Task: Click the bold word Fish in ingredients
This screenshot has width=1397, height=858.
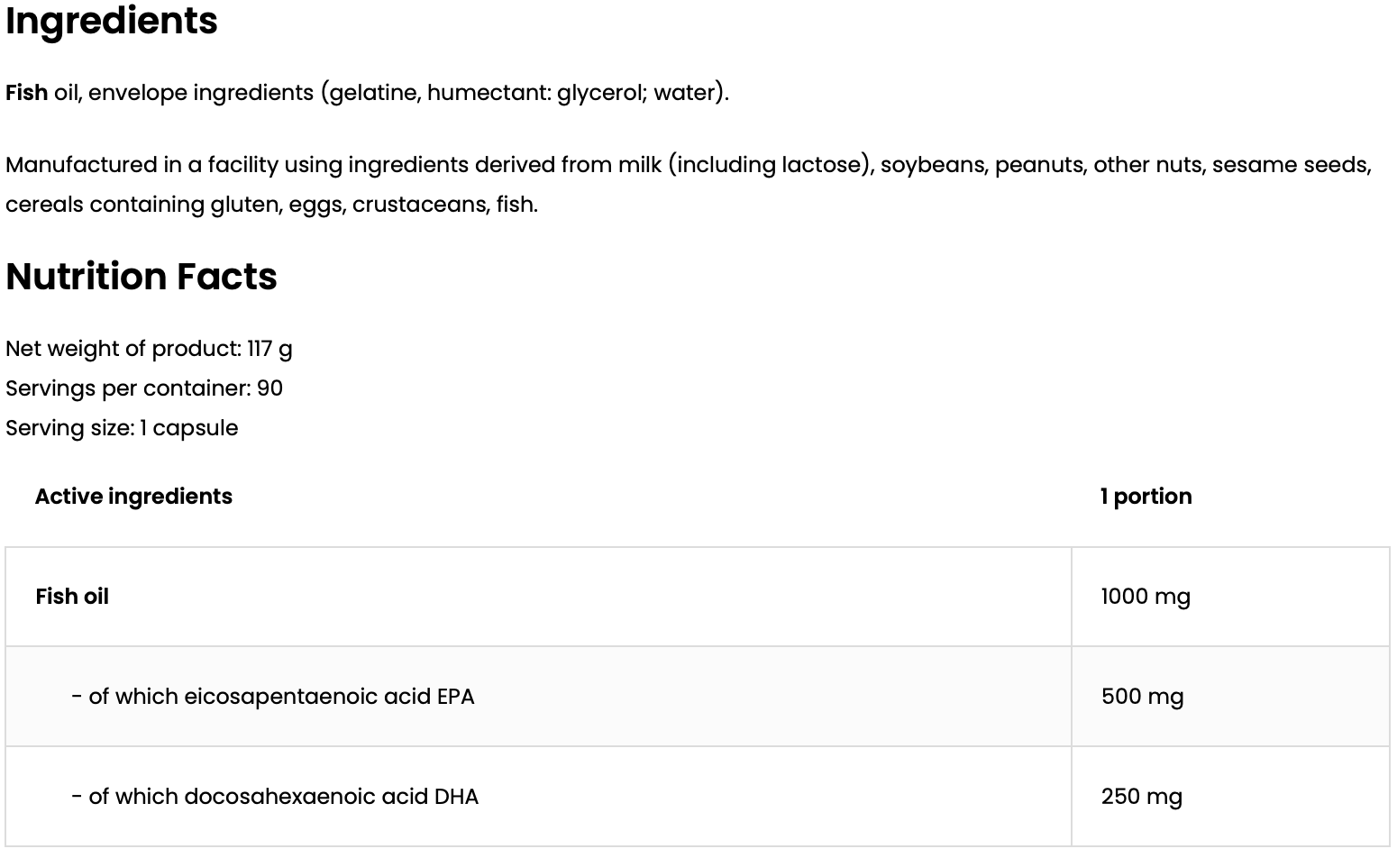Action: coord(26,92)
